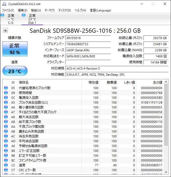
Task: Click status orb of attribute 05
Action: coord(6,88)
